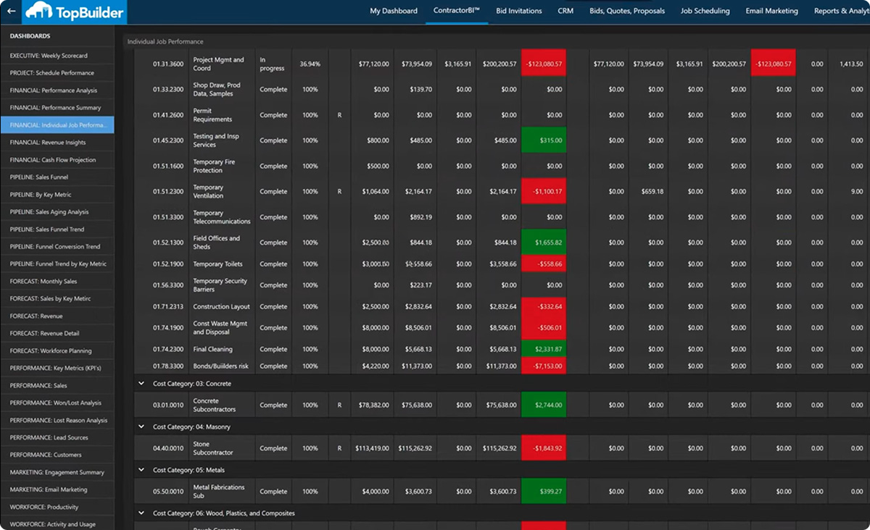Click the $113,419.00 budget cell

pos(372,448)
